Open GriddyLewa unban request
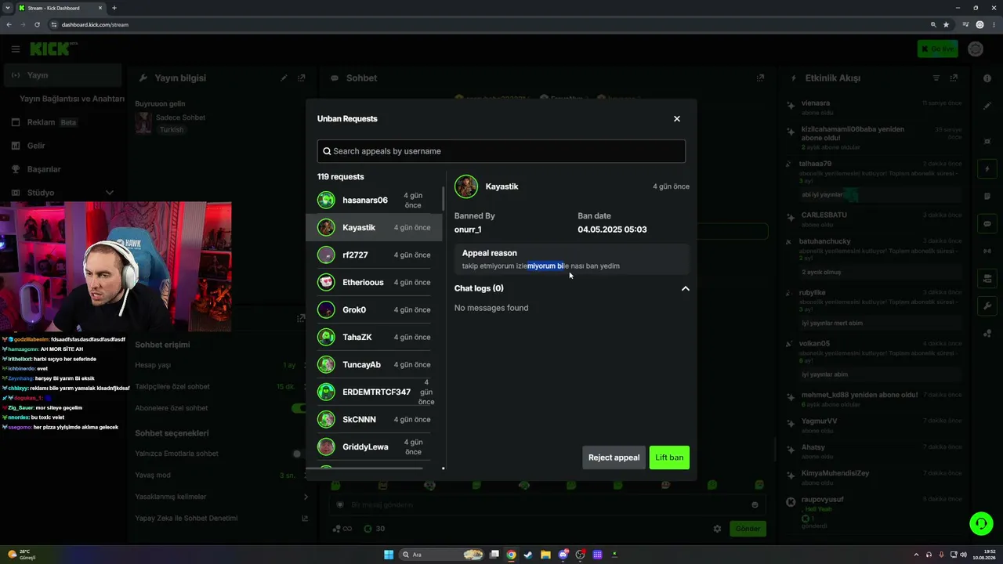Screen dimensions: 1003x564 (375, 446)
